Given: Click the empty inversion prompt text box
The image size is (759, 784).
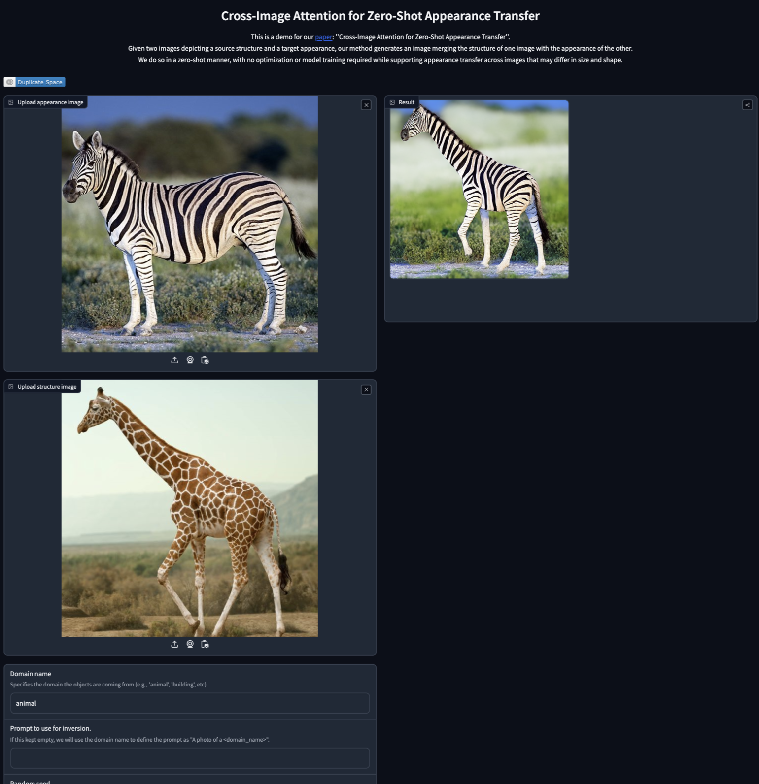Looking at the screenshot, I should pos(190,758).
